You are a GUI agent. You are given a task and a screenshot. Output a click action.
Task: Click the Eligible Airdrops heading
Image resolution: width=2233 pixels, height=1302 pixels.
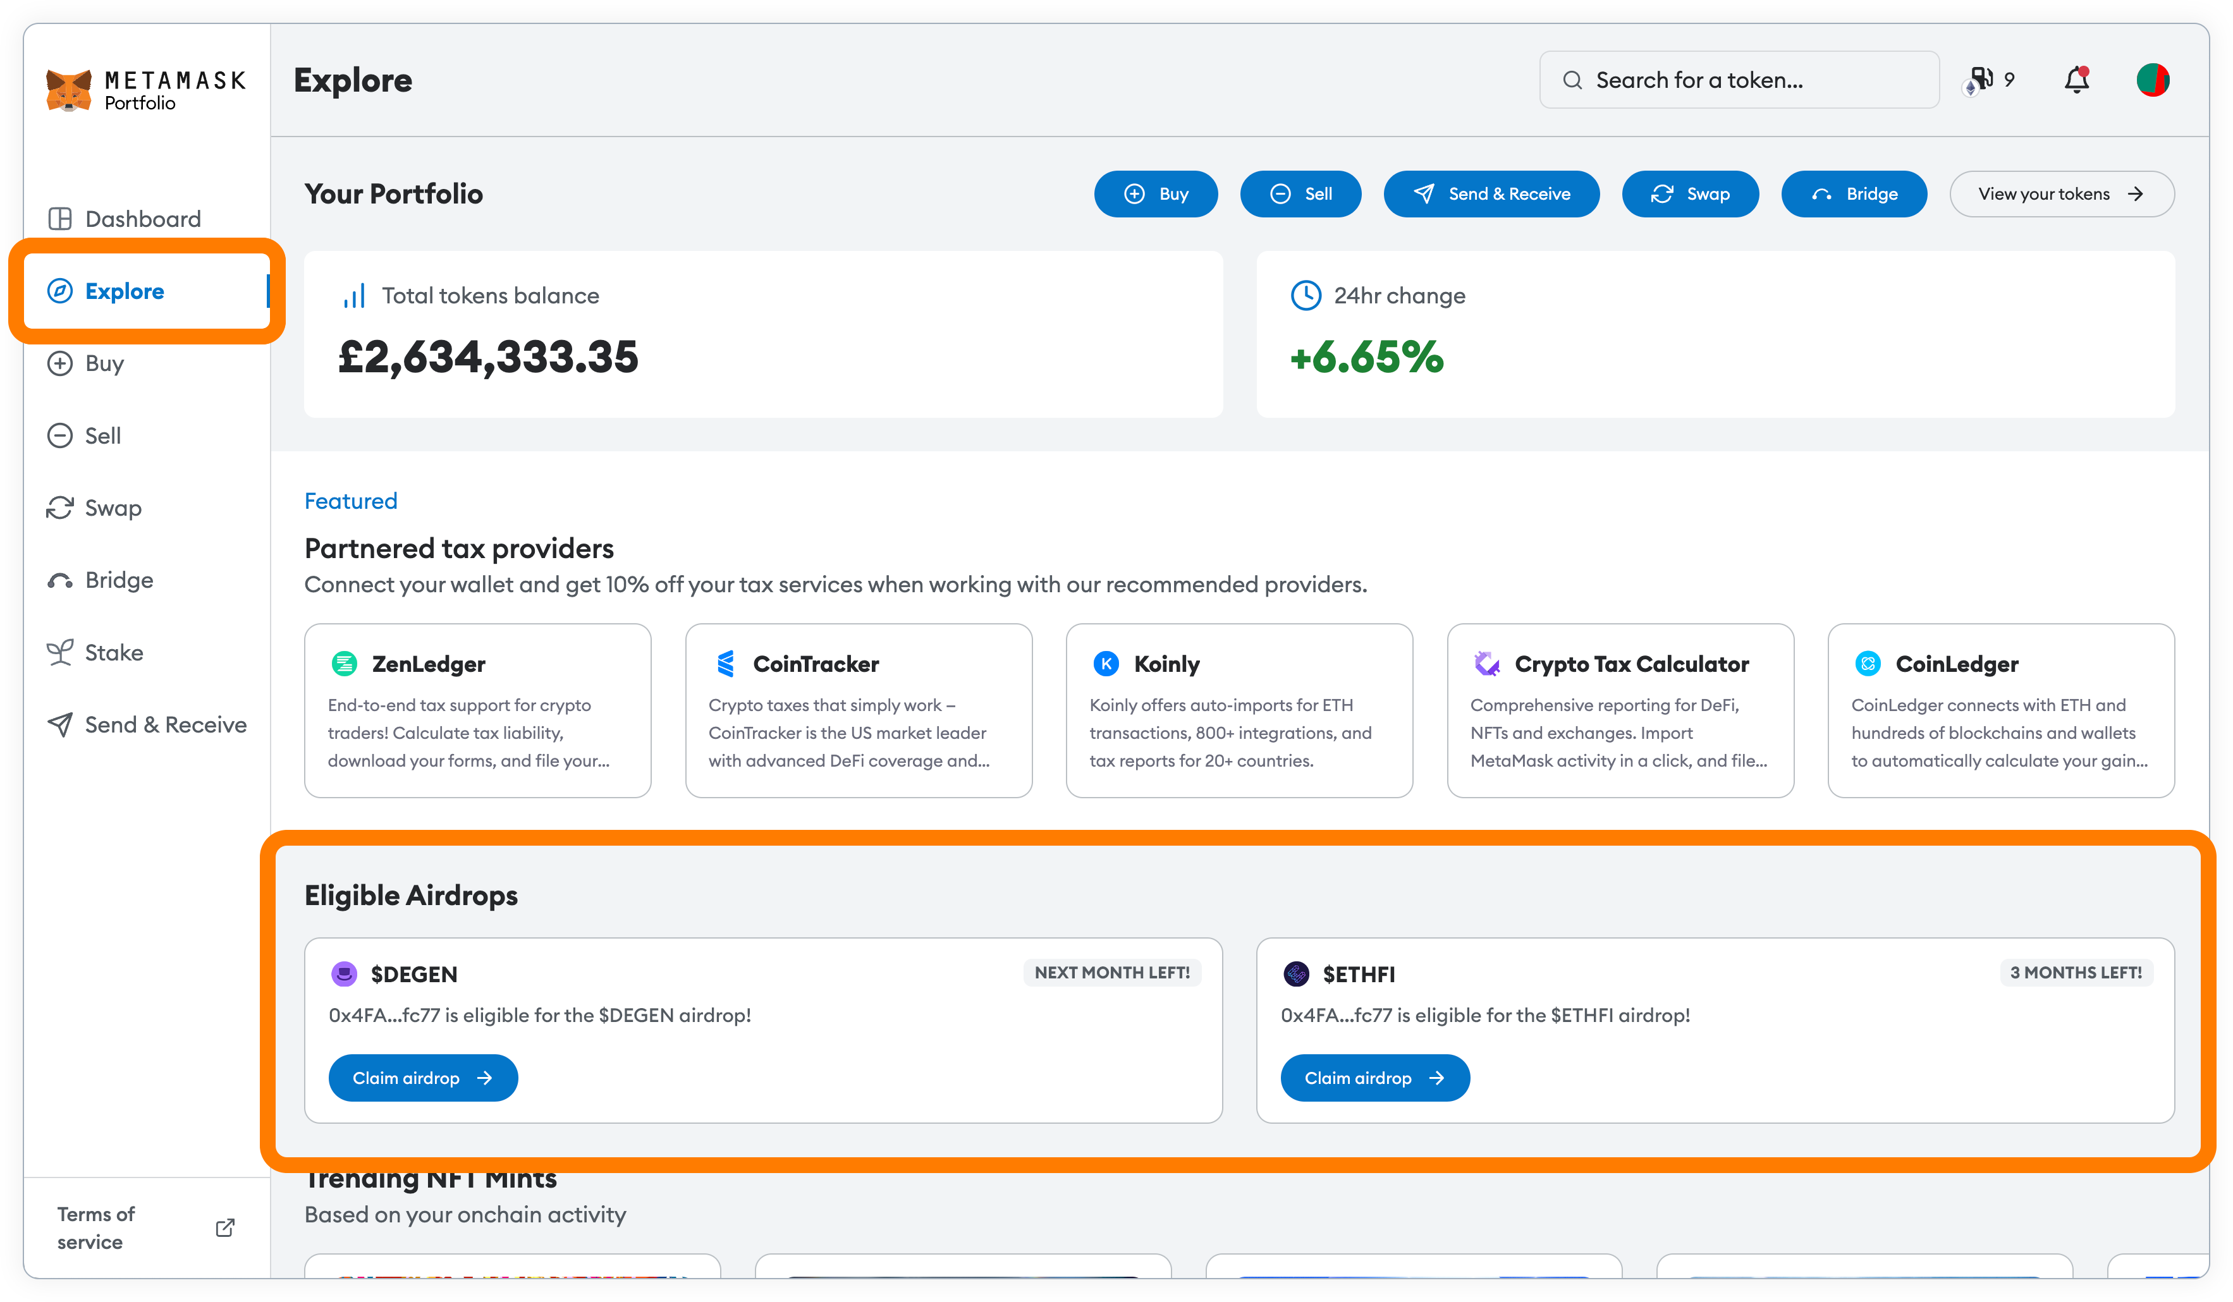411,896
